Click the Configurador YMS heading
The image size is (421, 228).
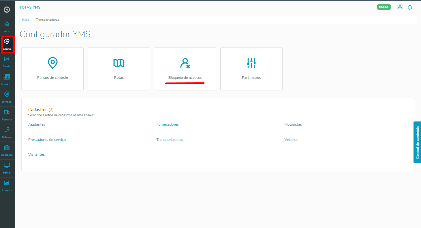(55, 34)
